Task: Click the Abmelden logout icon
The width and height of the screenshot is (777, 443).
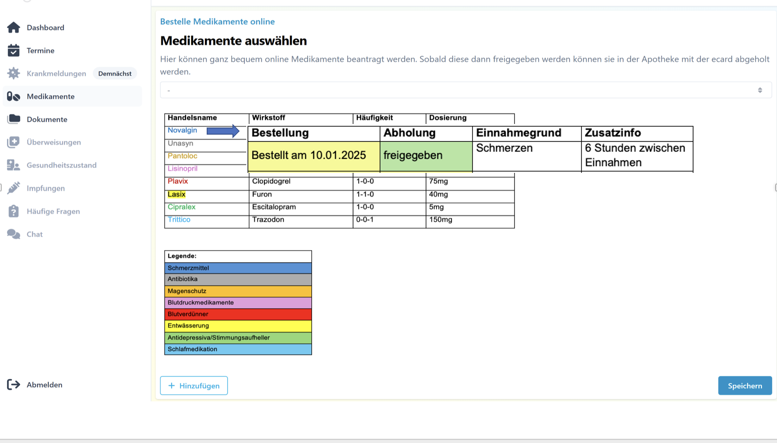Action: click(13, 385)
